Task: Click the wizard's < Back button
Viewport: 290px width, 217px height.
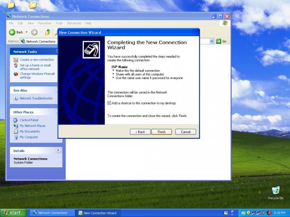Action: pyautogui.click(x=140, y=132)
